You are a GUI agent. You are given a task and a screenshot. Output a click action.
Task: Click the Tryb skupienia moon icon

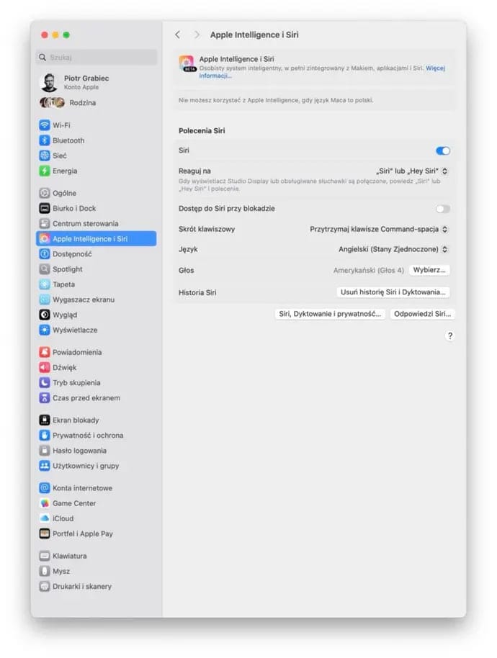click(x=45, y=382)
